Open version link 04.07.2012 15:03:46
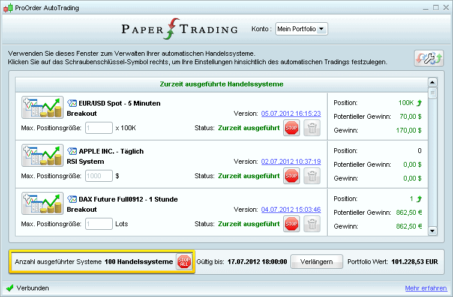 coord(291,209)
